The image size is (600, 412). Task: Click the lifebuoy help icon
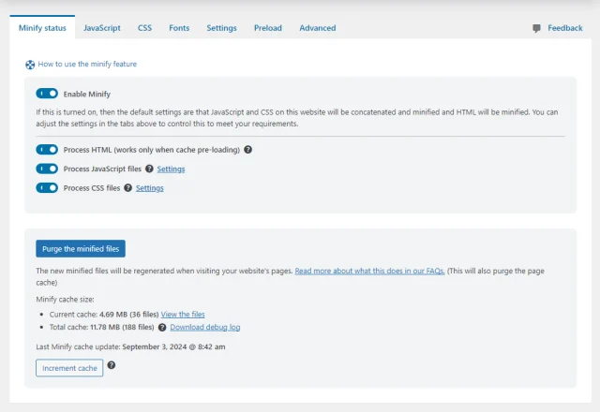click(30, 65)
